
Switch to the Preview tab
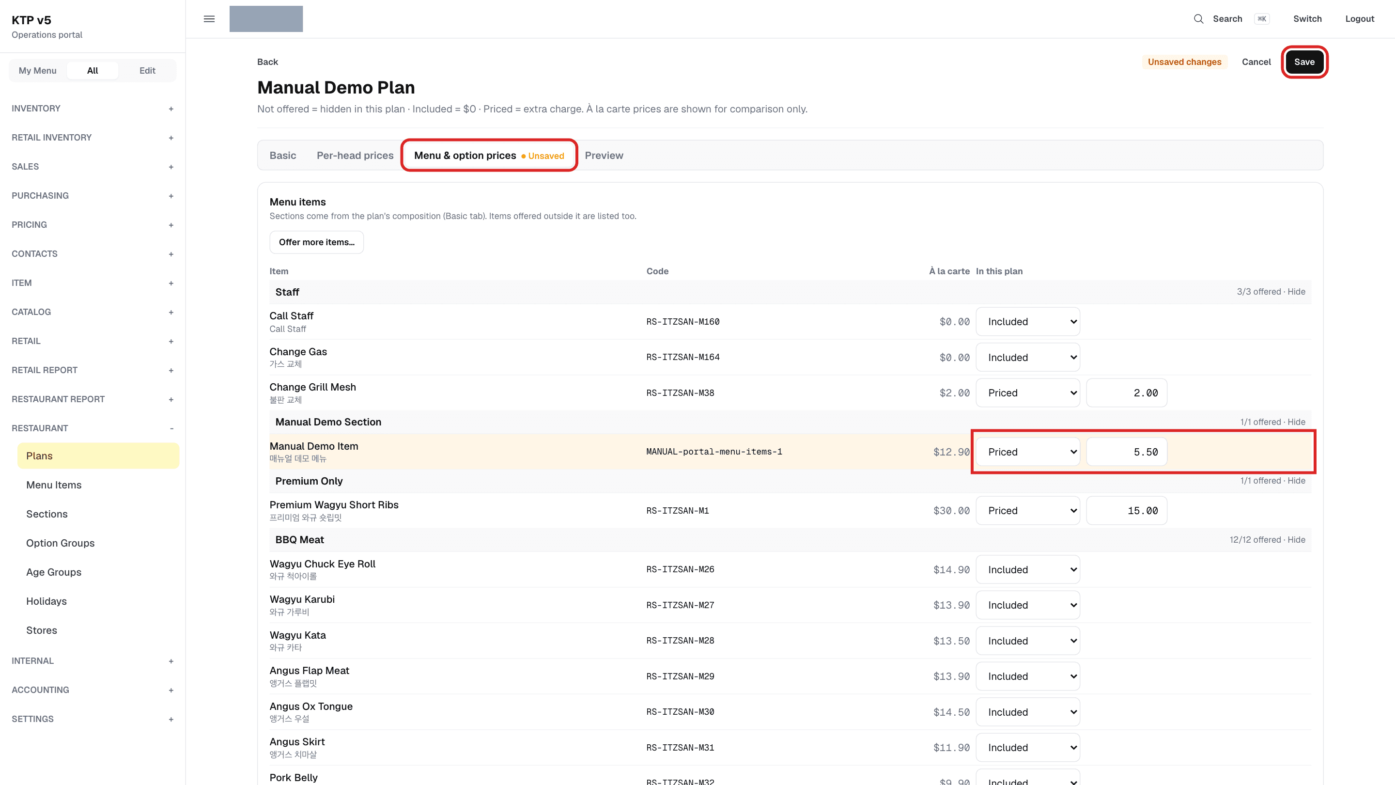604,156
